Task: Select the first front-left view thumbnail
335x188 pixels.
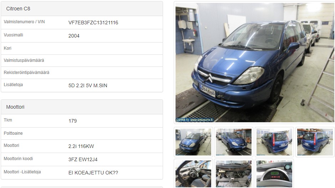Action: (193, 142)
